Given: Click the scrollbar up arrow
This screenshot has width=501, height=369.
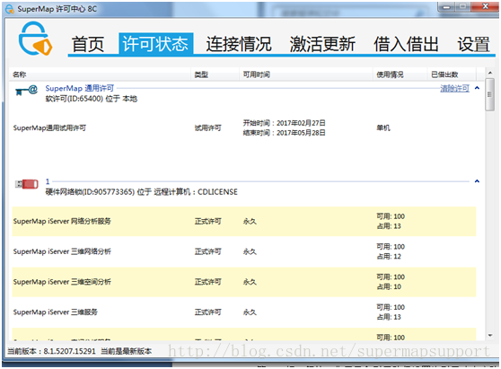Looking at the screenshot, I should point(490,73).
